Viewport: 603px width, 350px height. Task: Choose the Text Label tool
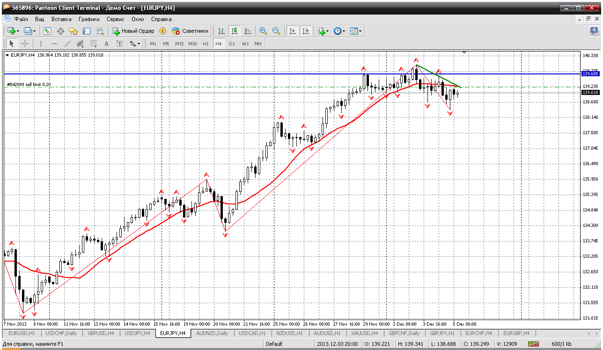point(119,44)
